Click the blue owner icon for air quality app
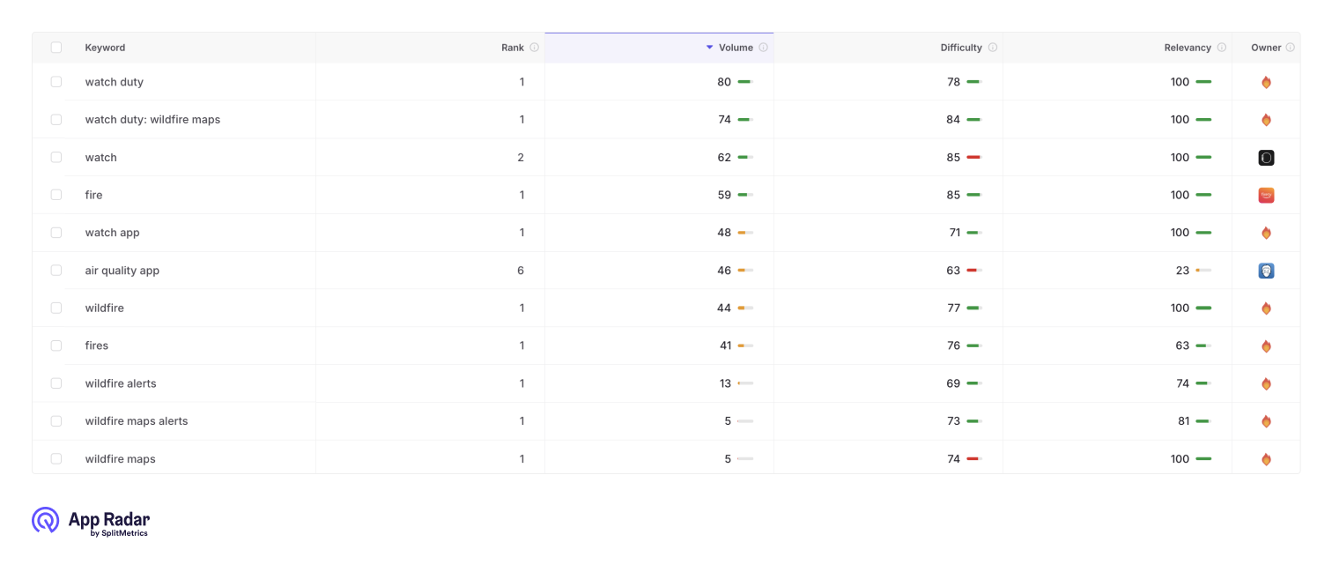Viewport: 1332px width, 572px height. coord(1266,271)
